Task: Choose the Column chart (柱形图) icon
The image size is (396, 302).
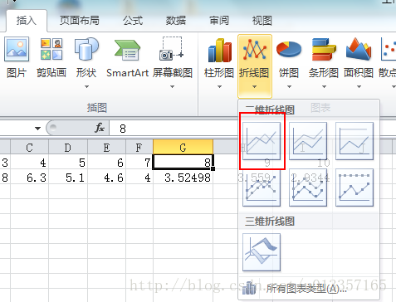Action: 220,50
